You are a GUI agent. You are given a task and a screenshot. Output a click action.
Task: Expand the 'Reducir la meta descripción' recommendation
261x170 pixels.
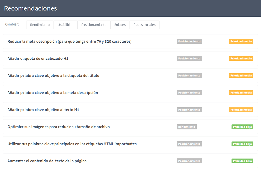(69, 42)
